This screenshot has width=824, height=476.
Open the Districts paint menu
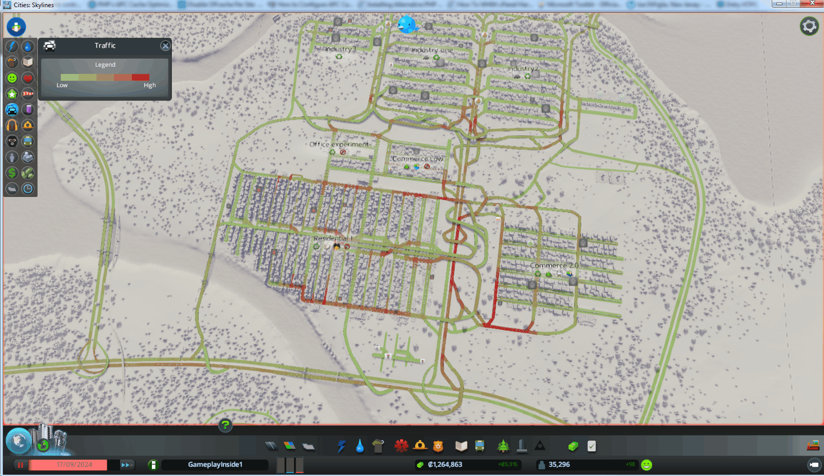tap(308, 446)
